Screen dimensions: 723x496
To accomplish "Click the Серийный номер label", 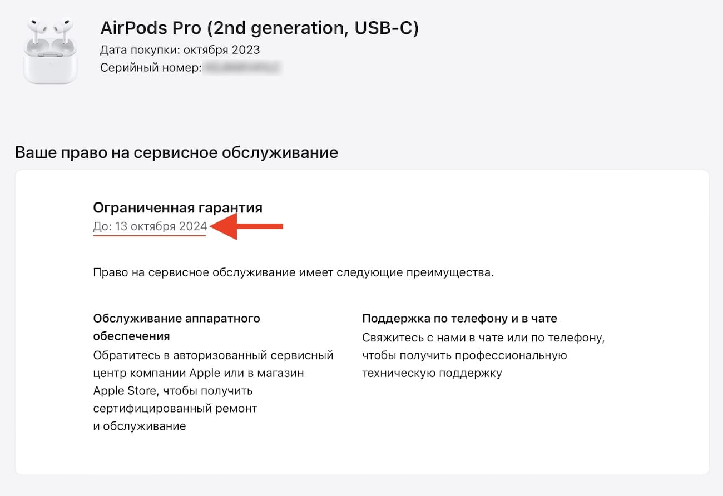I will point(150,68).
